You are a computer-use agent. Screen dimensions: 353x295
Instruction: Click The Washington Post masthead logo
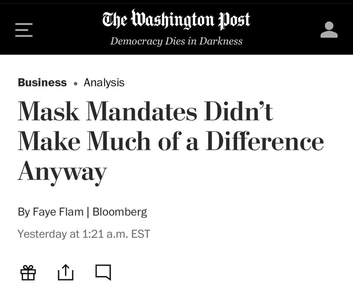click(176, 20)
